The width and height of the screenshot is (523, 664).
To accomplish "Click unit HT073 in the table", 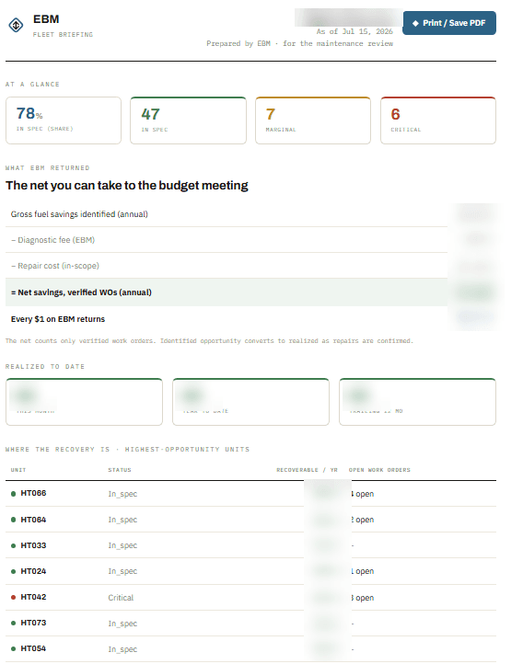I will pos(33,623).
